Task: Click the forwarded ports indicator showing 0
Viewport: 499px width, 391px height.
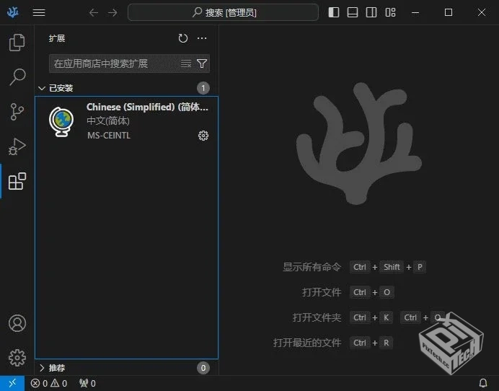Action: [87, 383]
